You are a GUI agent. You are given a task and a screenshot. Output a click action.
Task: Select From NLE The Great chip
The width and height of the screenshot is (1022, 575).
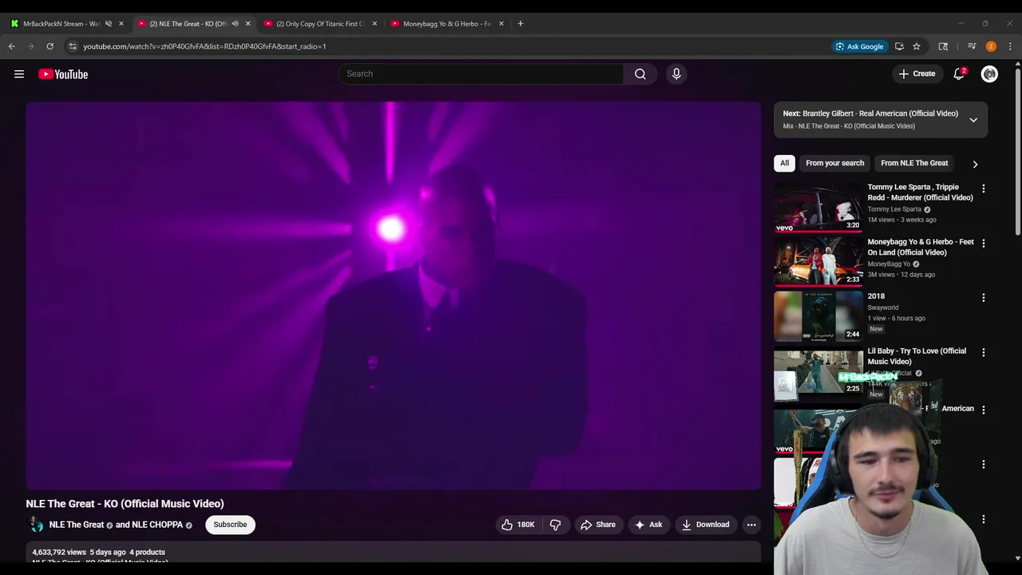click(x=914, y=163)
